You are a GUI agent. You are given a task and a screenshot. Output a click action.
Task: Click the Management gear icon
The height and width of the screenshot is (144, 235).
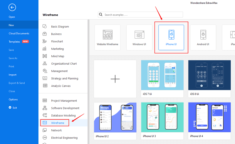tap(45, 71)
